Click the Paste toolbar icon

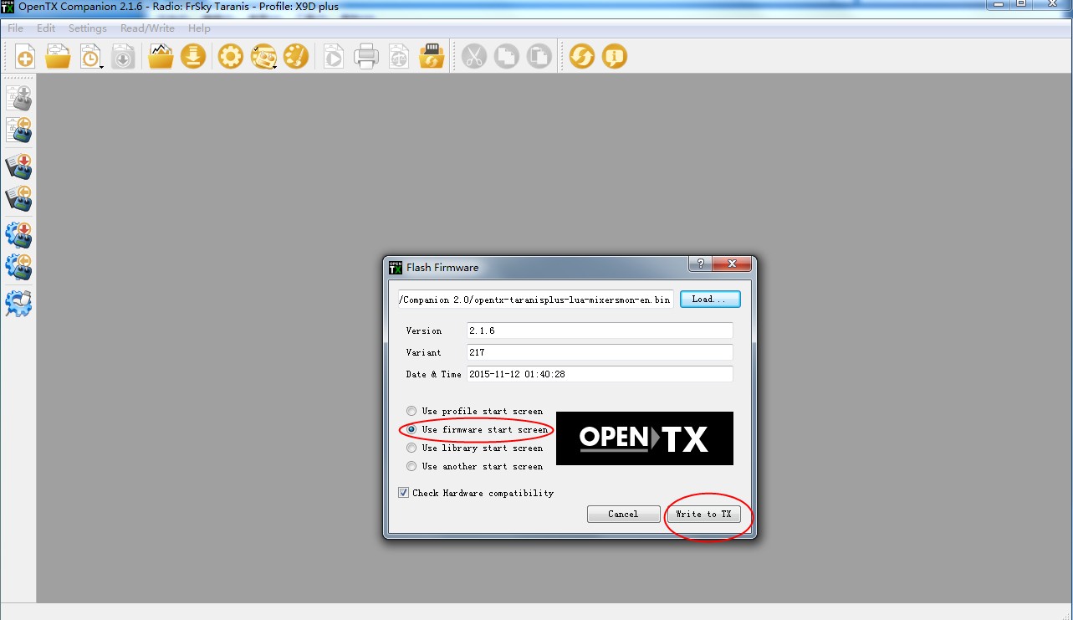point(539,57)
